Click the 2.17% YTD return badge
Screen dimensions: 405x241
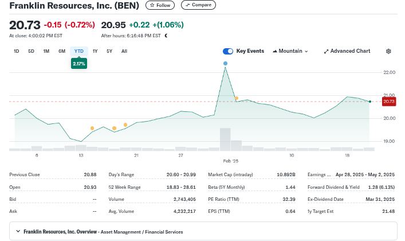click(x=79, y=64)
